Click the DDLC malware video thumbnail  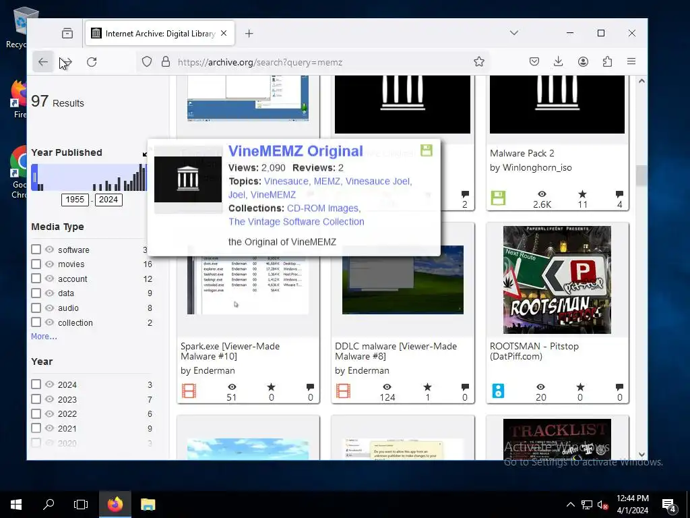click(x=403, y=280)
